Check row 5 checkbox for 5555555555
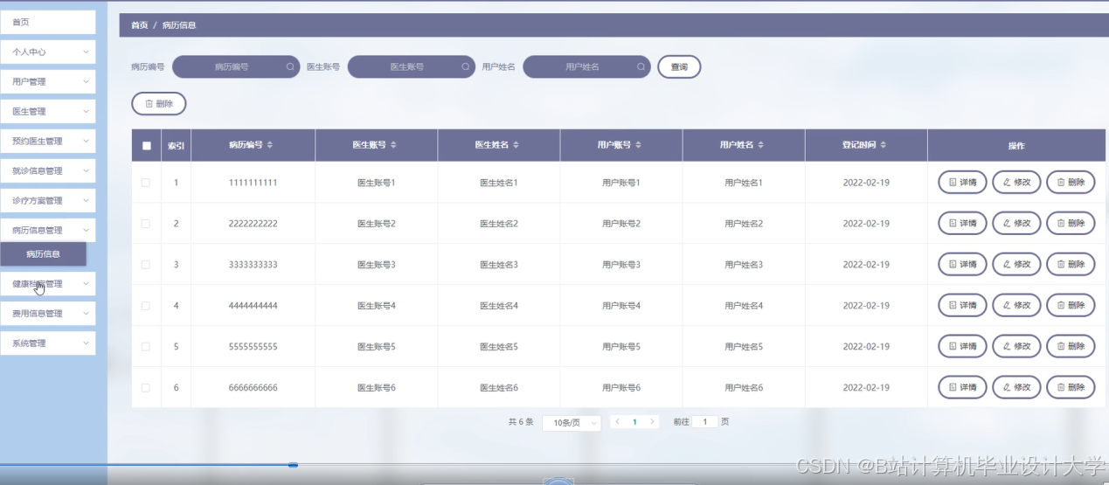Image resolution: width=1109 pixels, height=485 pixels. 146,347
